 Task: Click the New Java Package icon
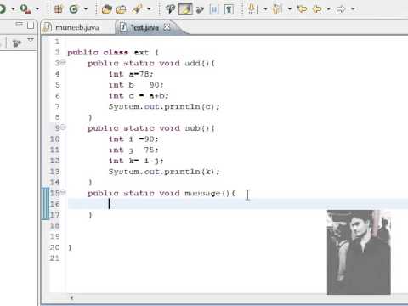(59, 9)
